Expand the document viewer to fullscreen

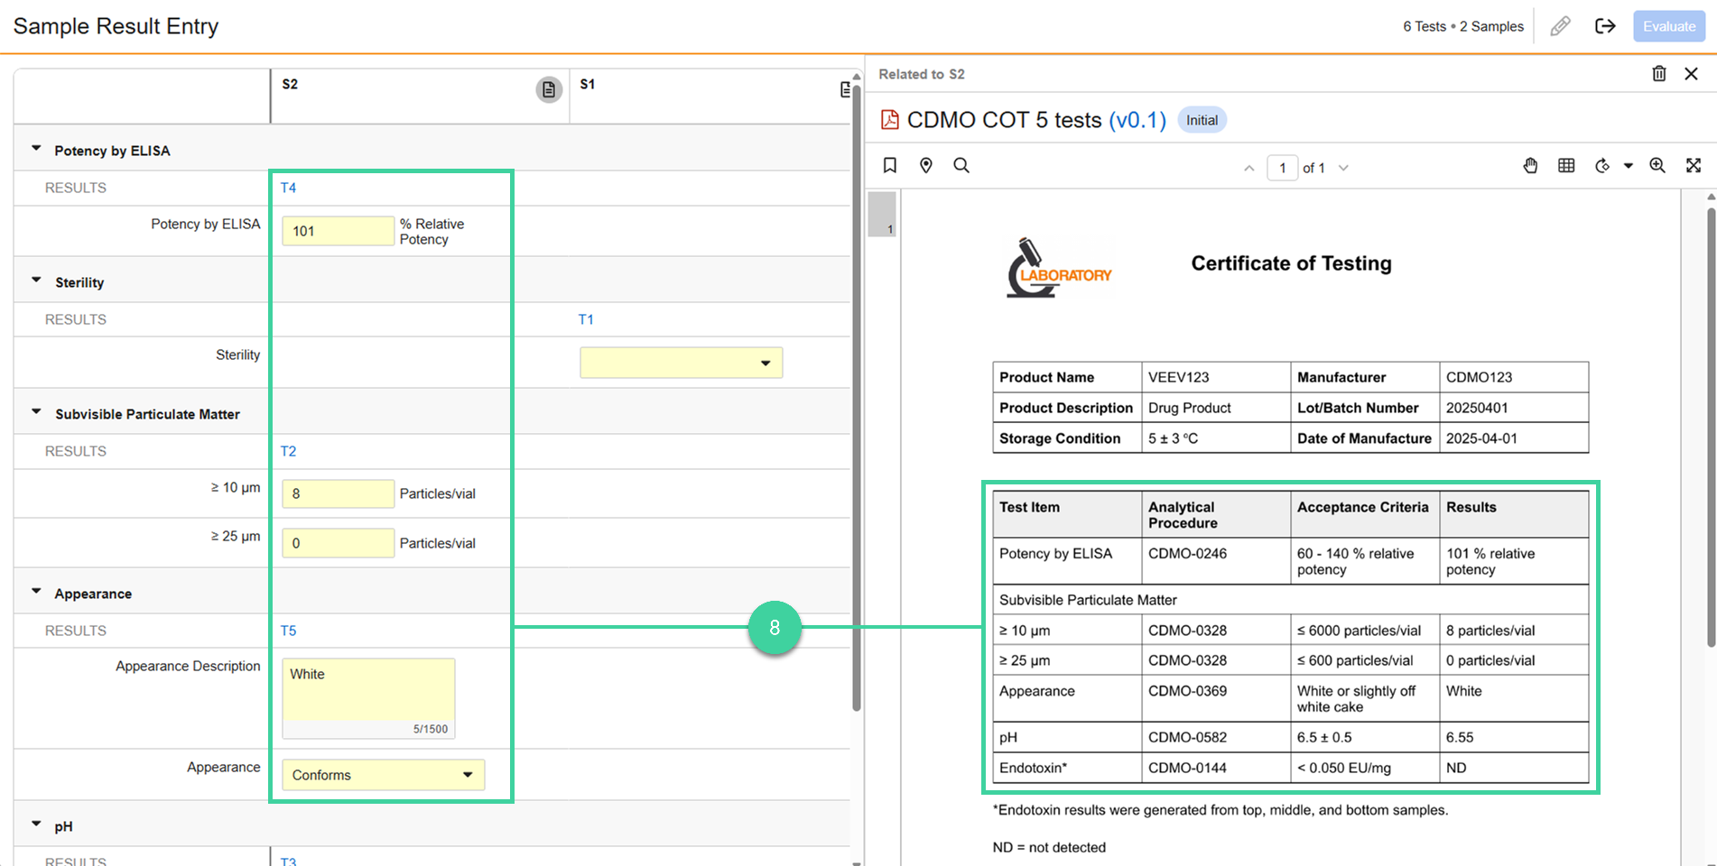click(1694, 165)
